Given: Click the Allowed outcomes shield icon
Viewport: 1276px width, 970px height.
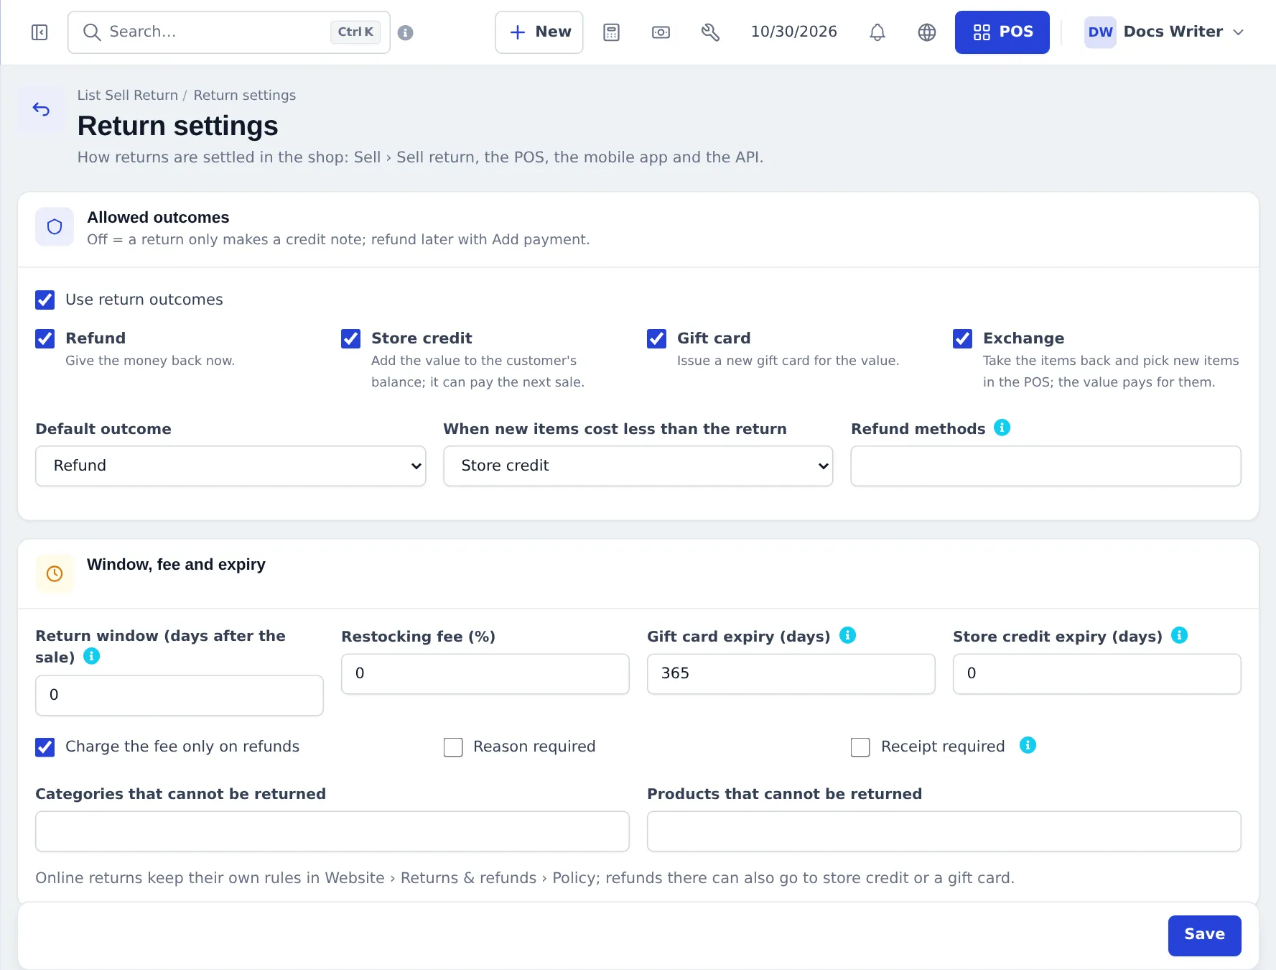Looking at the screenshot, I should tap(55, 227).
